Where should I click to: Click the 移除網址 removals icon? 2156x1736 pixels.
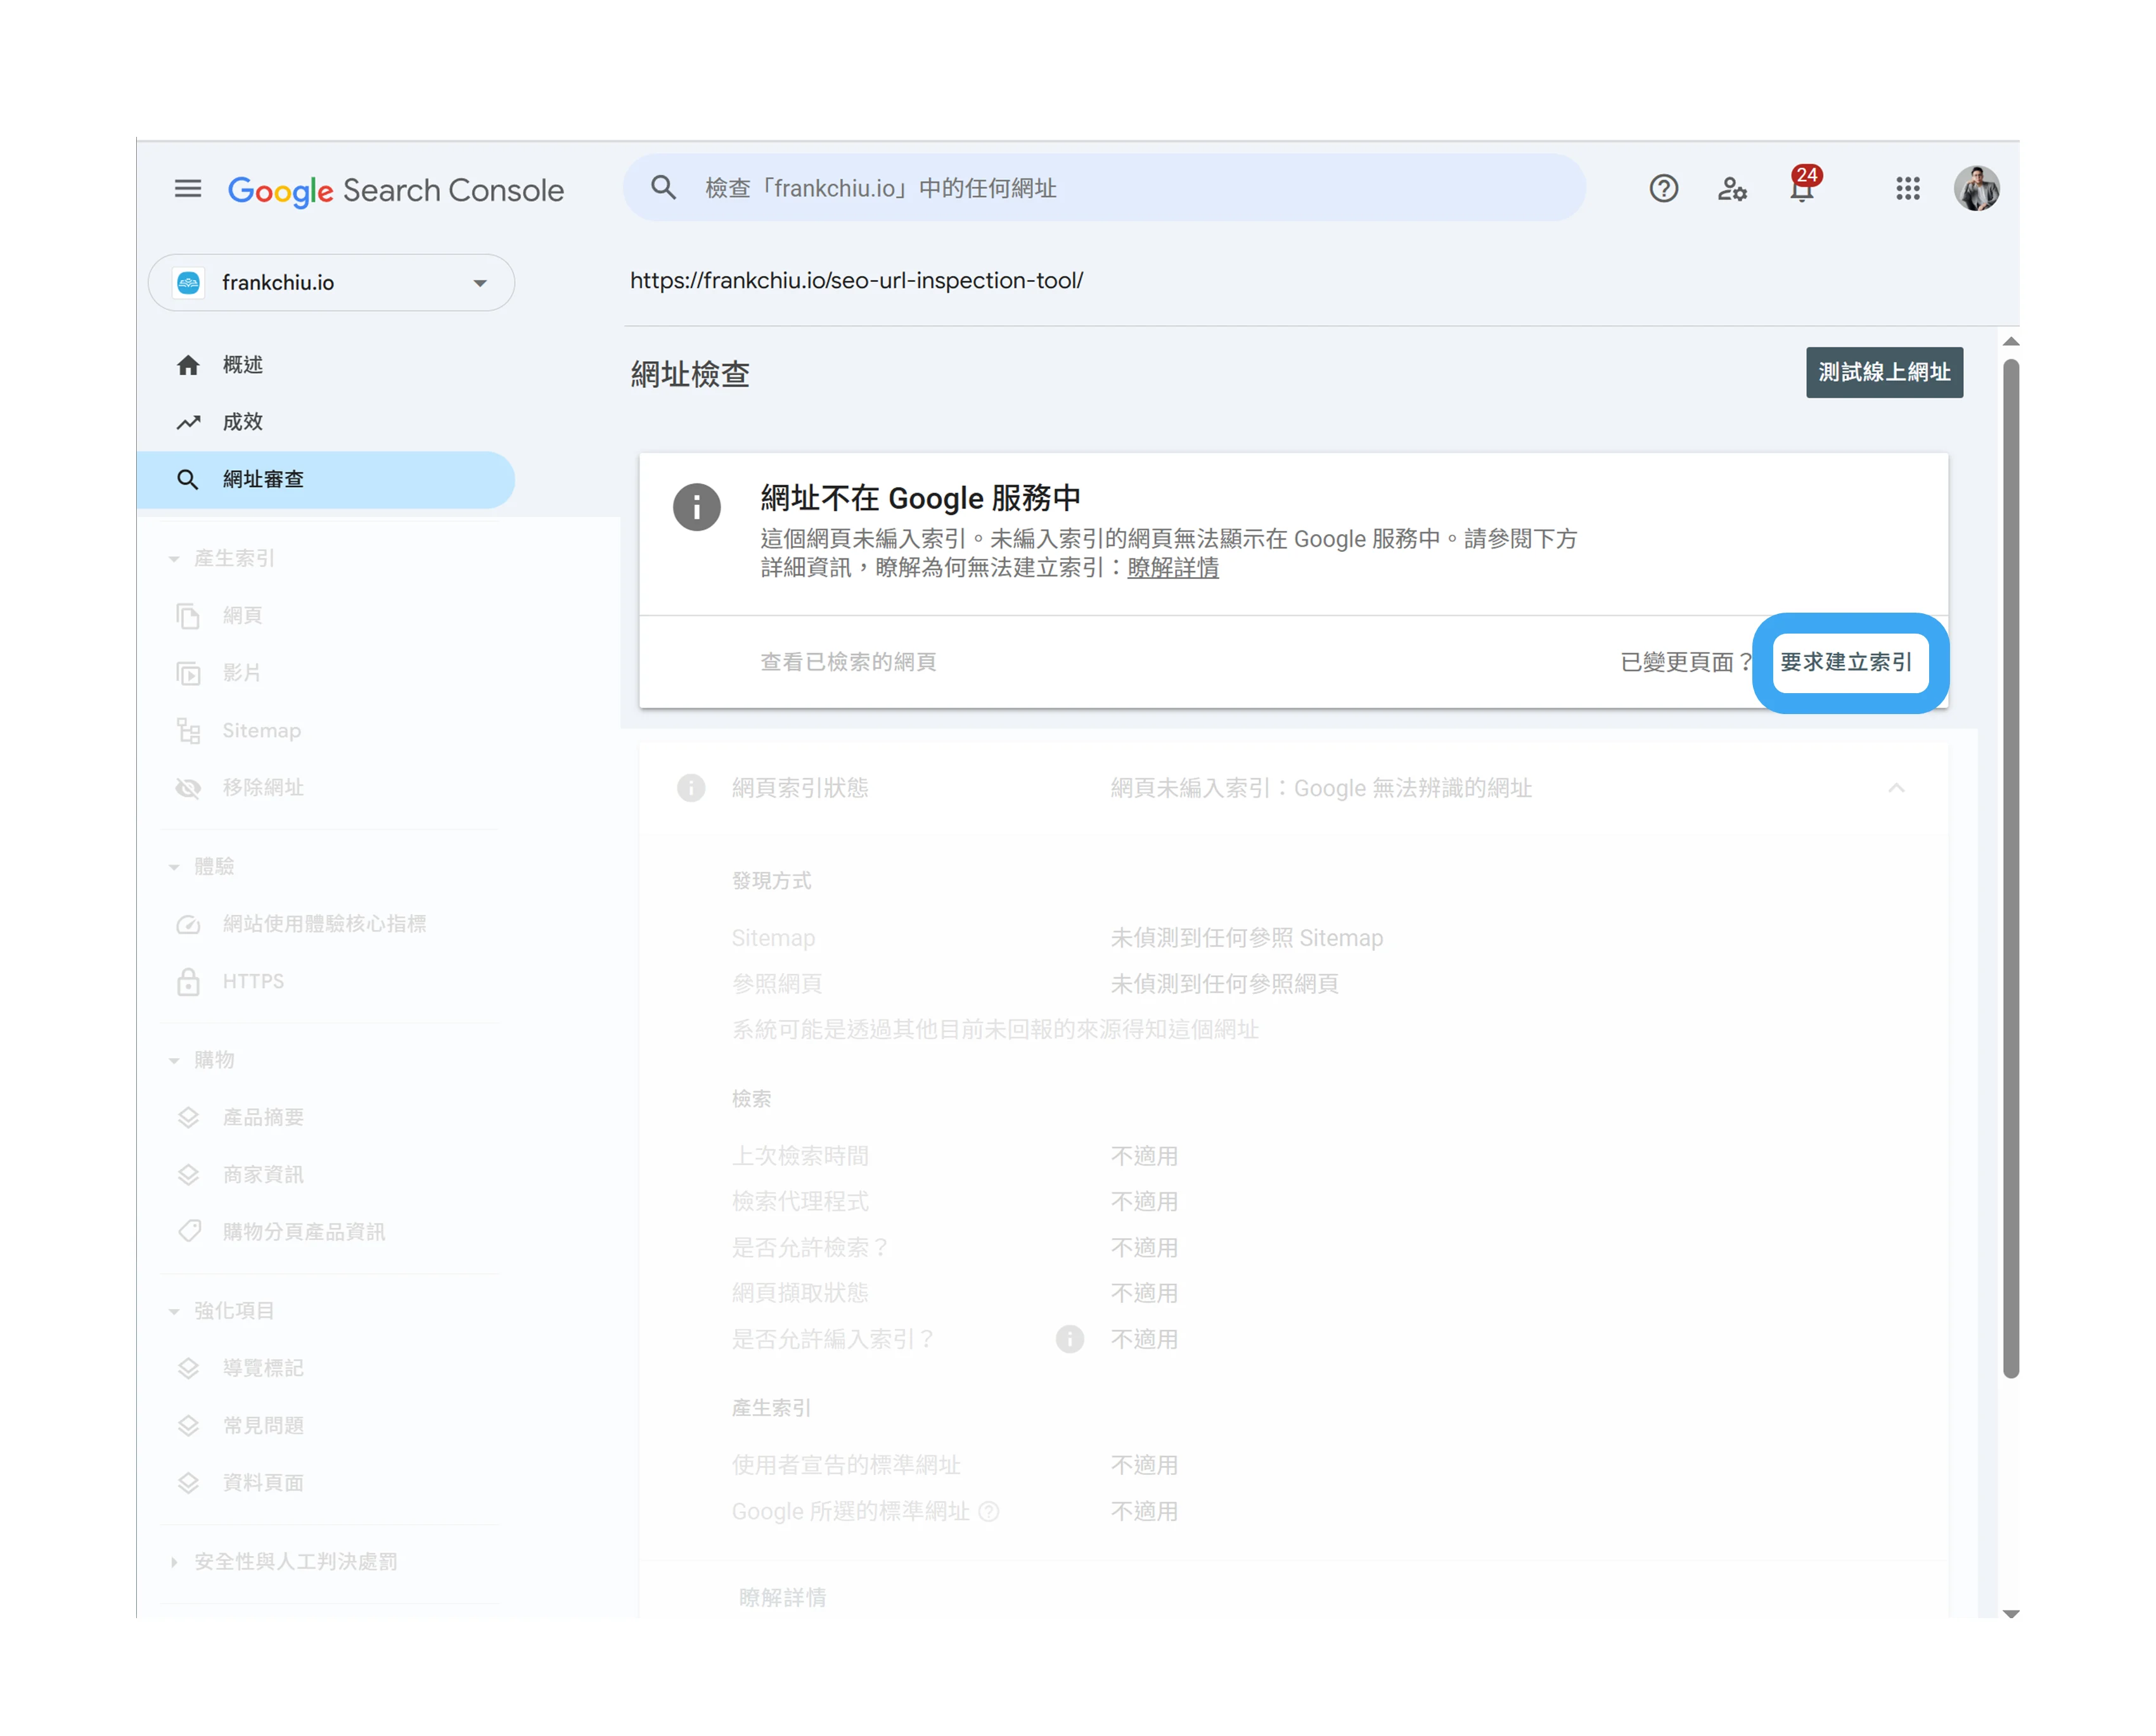(189, 788)
